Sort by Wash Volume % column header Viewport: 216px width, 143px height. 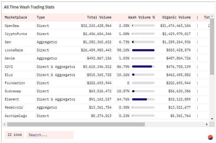pos(141,17)
